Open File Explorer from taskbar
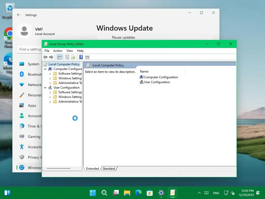The image size is (265, 199). (x=127, y=193)
